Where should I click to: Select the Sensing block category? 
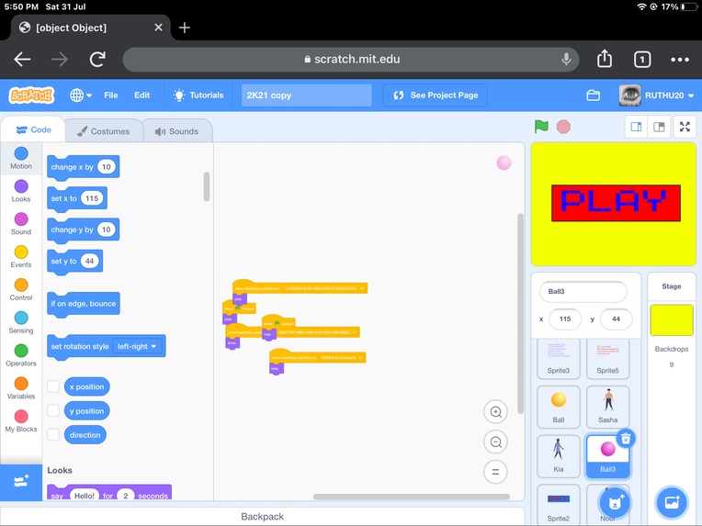point(21,323)
